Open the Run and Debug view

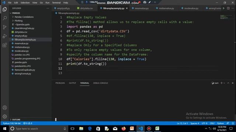[x=5, y=36]
